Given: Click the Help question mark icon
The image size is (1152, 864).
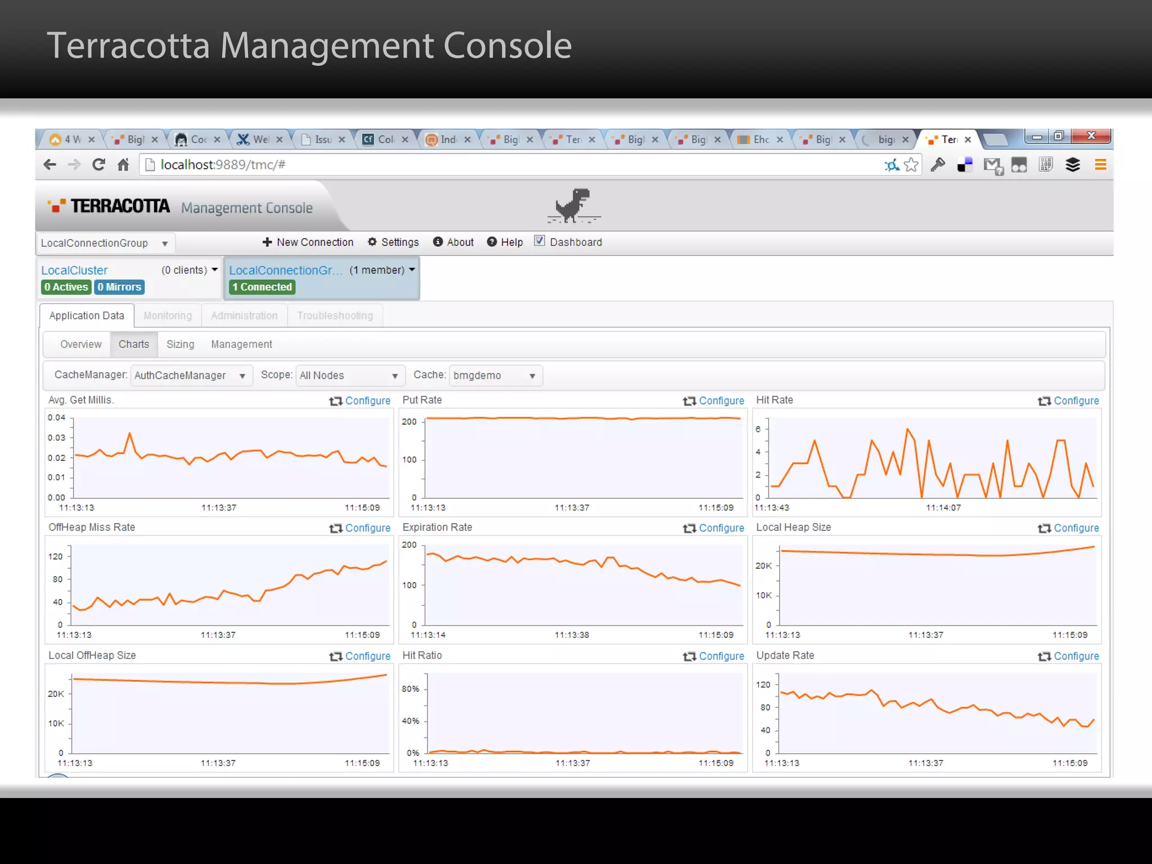Looking at the screenshot, I should [x=492, y=242].
